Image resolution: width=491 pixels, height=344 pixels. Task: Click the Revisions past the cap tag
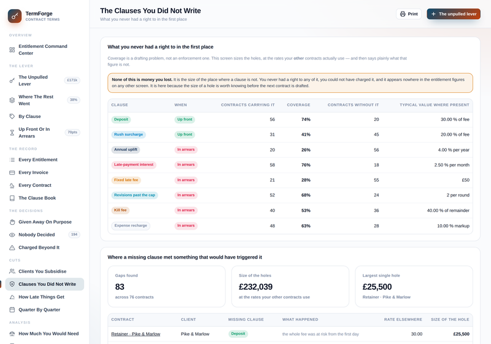(x=134, y=195)
